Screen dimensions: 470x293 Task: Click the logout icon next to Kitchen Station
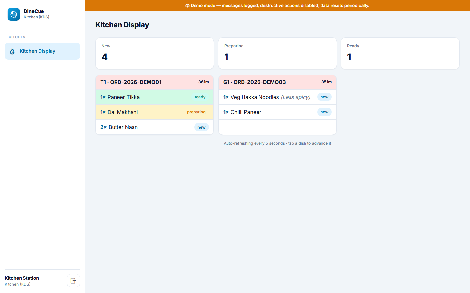point(73,281)
